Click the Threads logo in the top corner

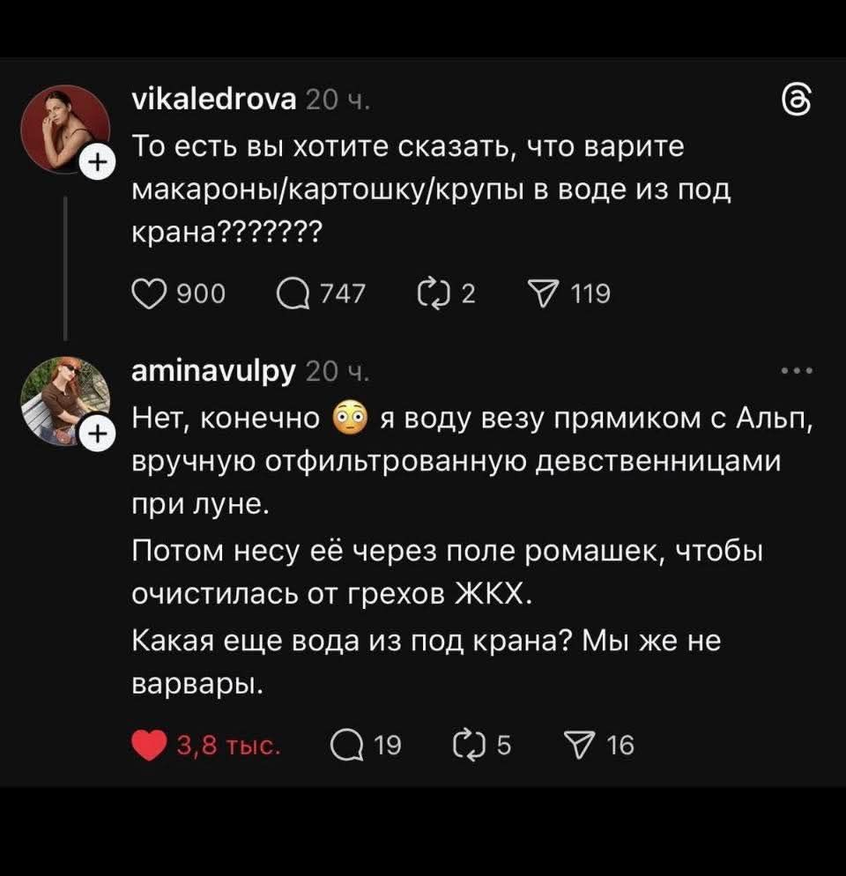798,99
